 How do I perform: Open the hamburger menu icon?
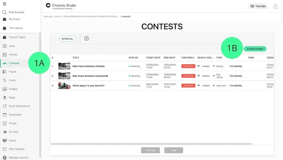pos(5,4)
